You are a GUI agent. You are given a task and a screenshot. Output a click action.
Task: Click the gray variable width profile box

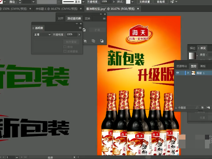click(47, 2)
